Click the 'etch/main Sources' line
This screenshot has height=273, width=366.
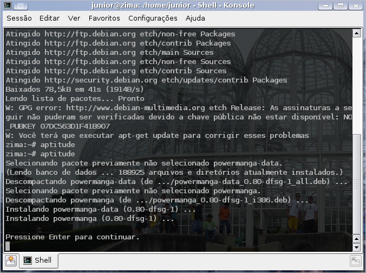pyautogui.click(x=109, y=53)
